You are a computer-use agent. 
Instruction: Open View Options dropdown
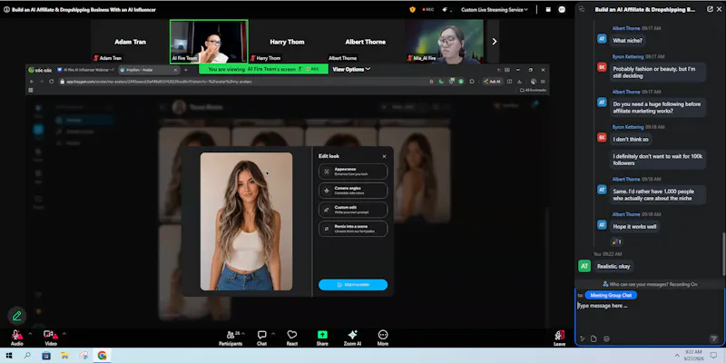coord(351,69)
